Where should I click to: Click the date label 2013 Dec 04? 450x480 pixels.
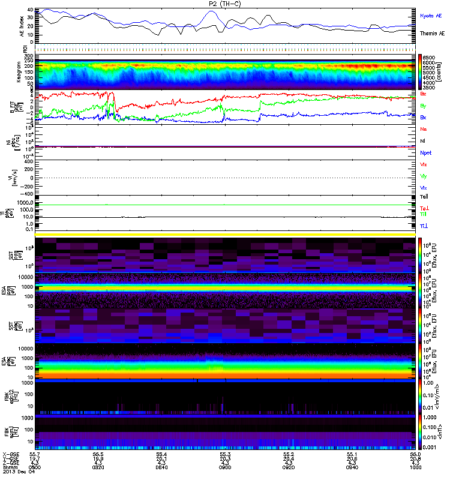tap(19, 472)
